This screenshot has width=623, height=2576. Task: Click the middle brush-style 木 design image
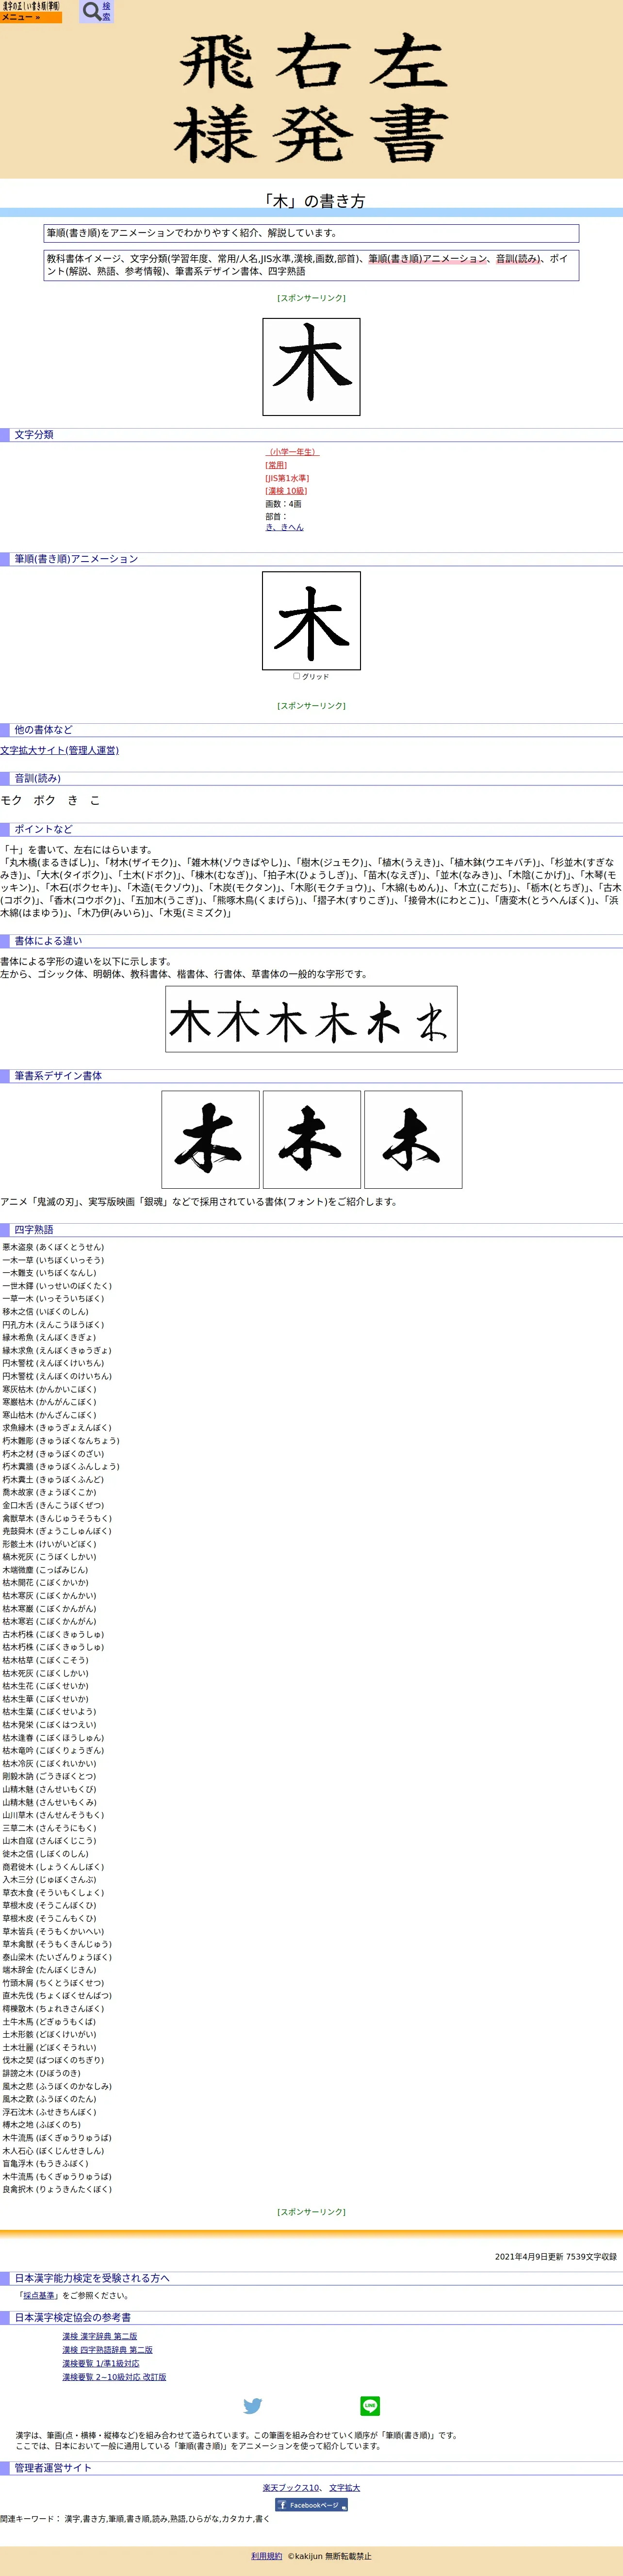click(x=311, y=1139)
